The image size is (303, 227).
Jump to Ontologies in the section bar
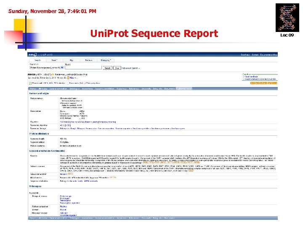click(74, 89)
